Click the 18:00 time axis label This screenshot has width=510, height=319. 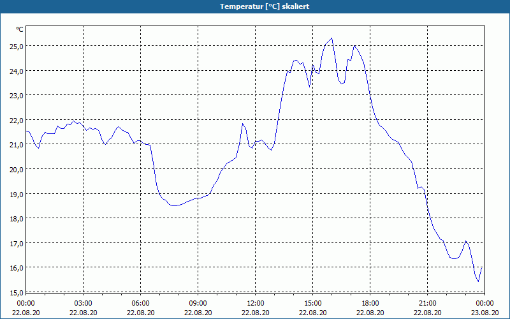click(x=370, y=304)
